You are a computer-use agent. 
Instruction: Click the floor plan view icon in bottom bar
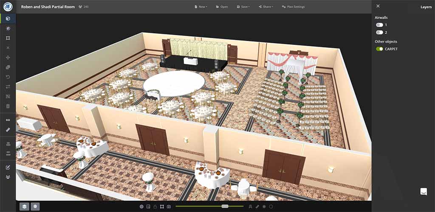tap(148, 206)
